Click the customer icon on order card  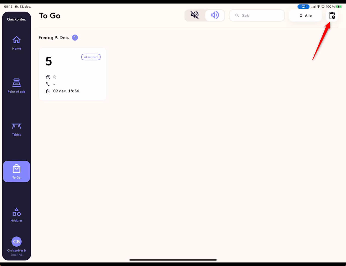[48, 77]
